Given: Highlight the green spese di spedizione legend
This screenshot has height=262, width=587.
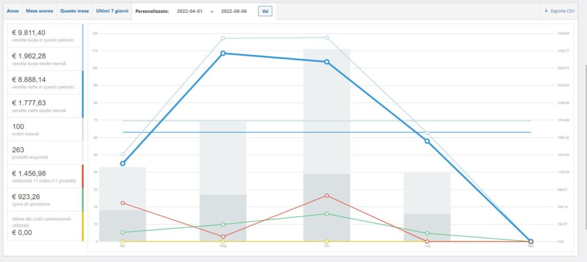Looking at the screenshot, I should (45, 200).
